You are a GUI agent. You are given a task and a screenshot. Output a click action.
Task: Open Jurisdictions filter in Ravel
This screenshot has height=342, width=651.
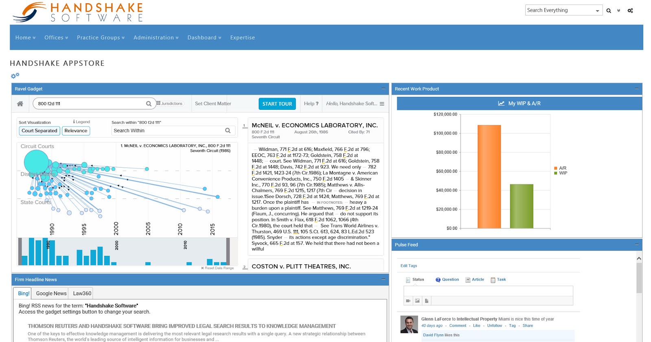pos(170,103)
